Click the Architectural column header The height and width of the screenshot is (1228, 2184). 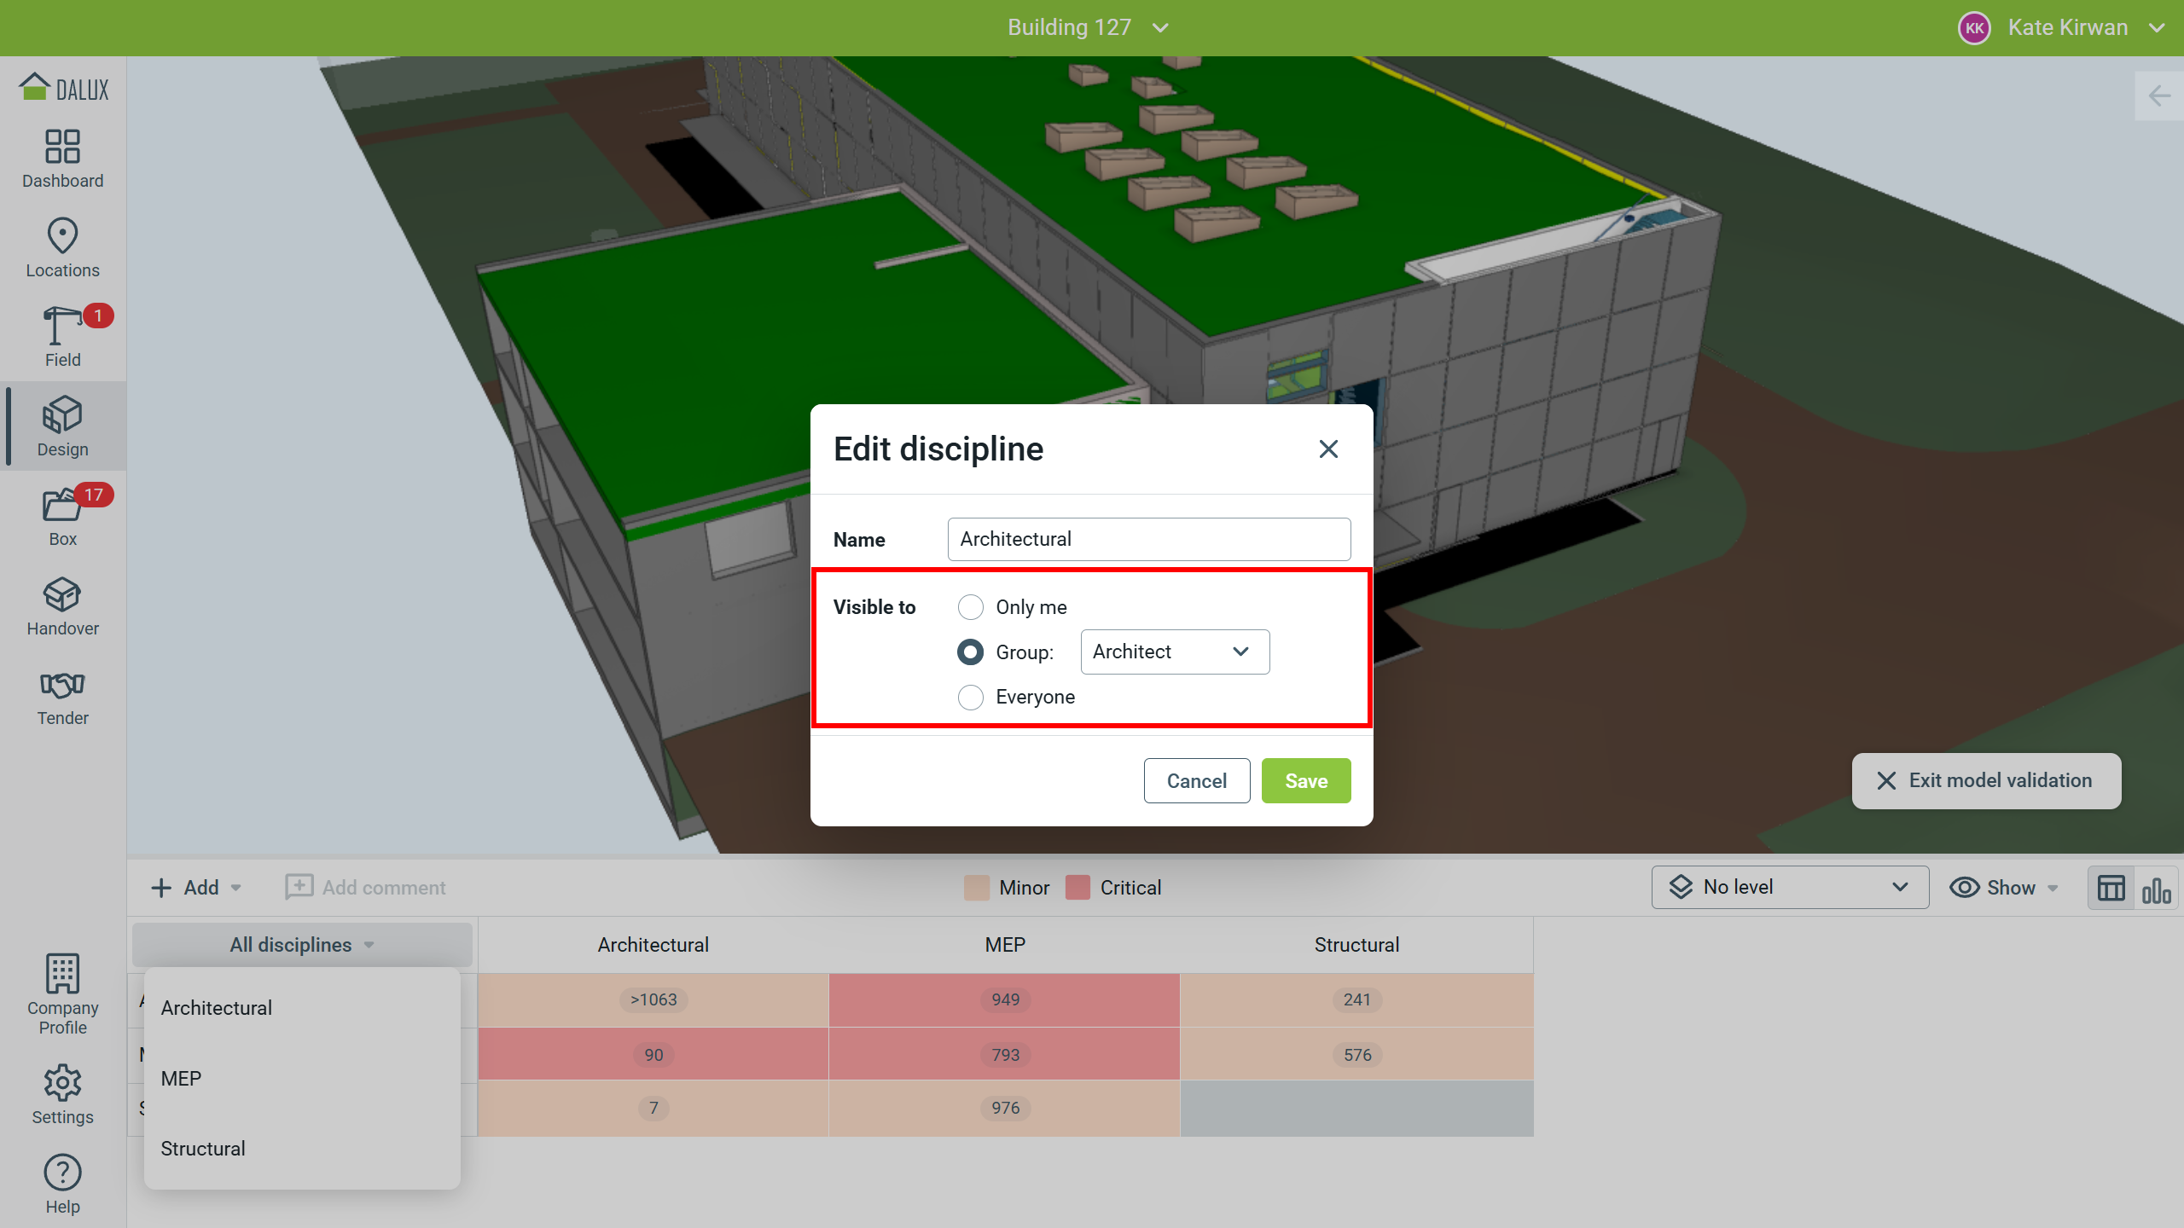click(653, 945)
